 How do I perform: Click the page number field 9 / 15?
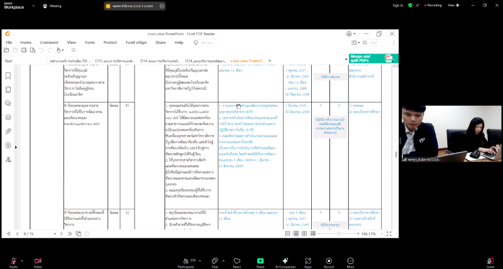(x=29, y=234)
